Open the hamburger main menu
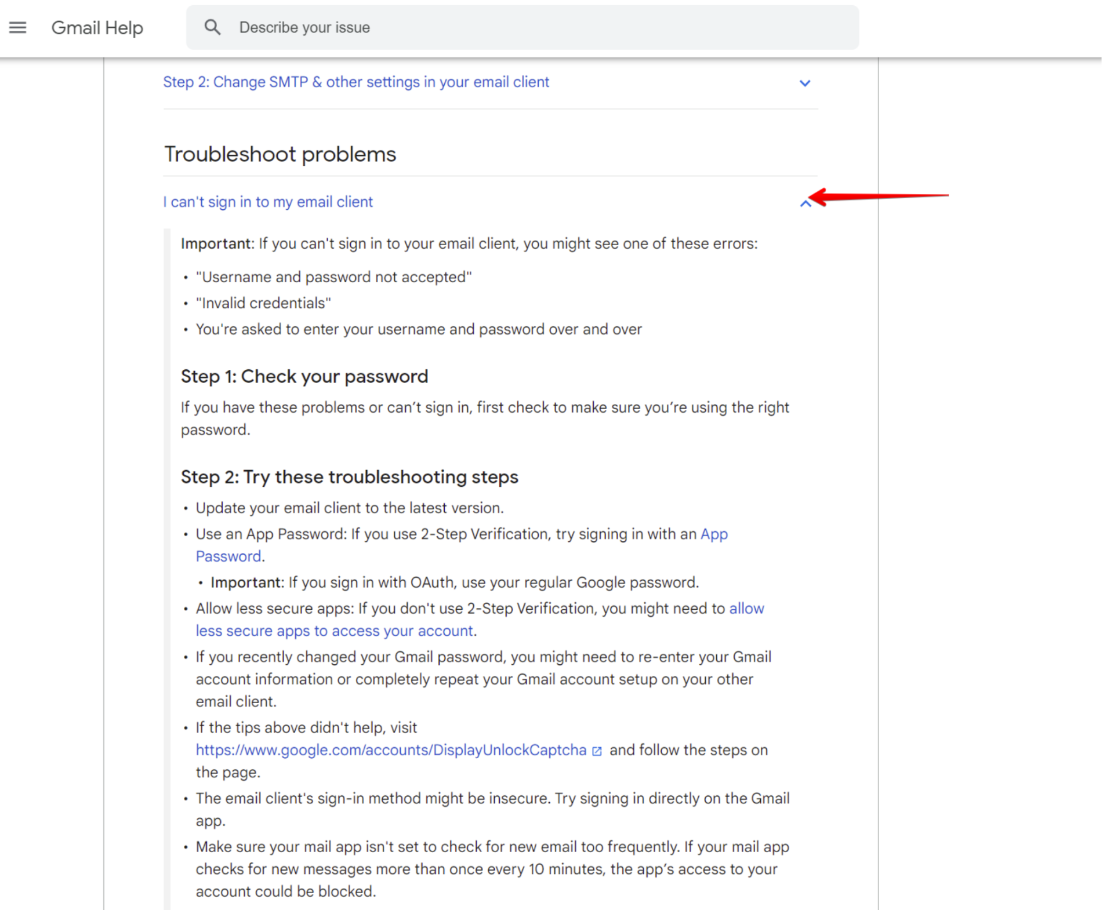The image size is (1103, 910). coord(17,27)
